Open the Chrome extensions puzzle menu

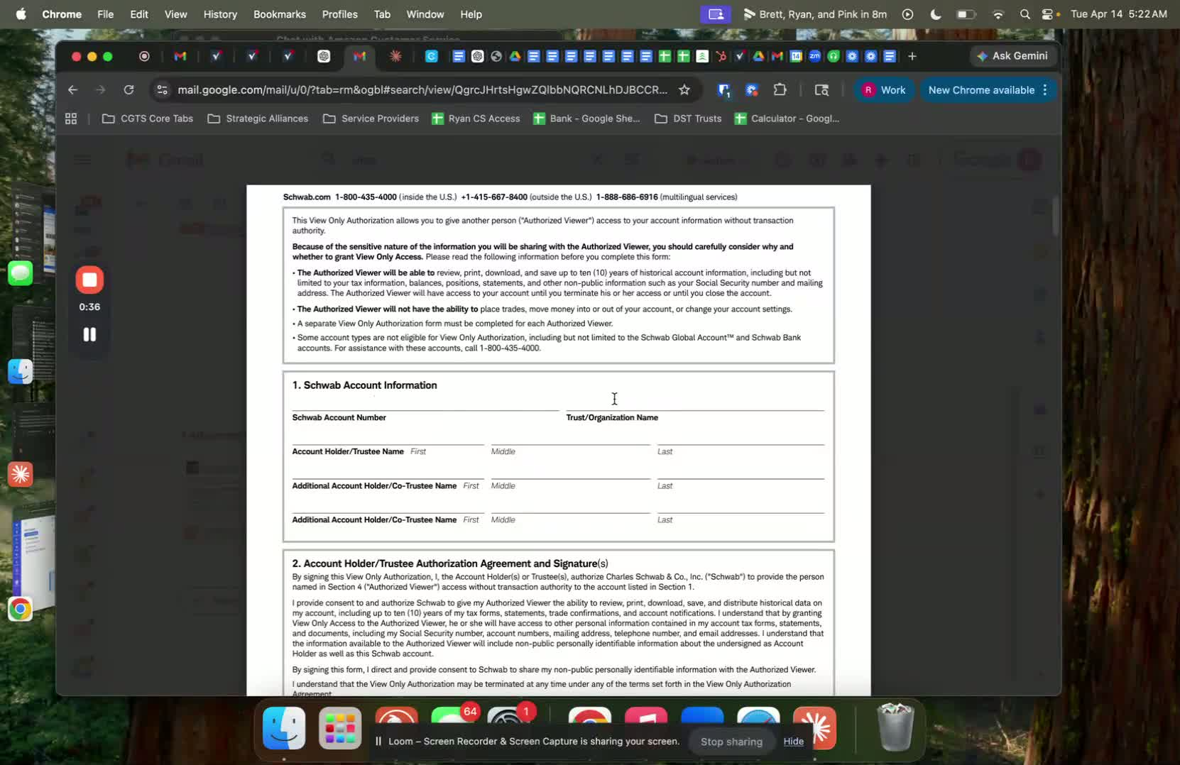click(x=780, y=90)
